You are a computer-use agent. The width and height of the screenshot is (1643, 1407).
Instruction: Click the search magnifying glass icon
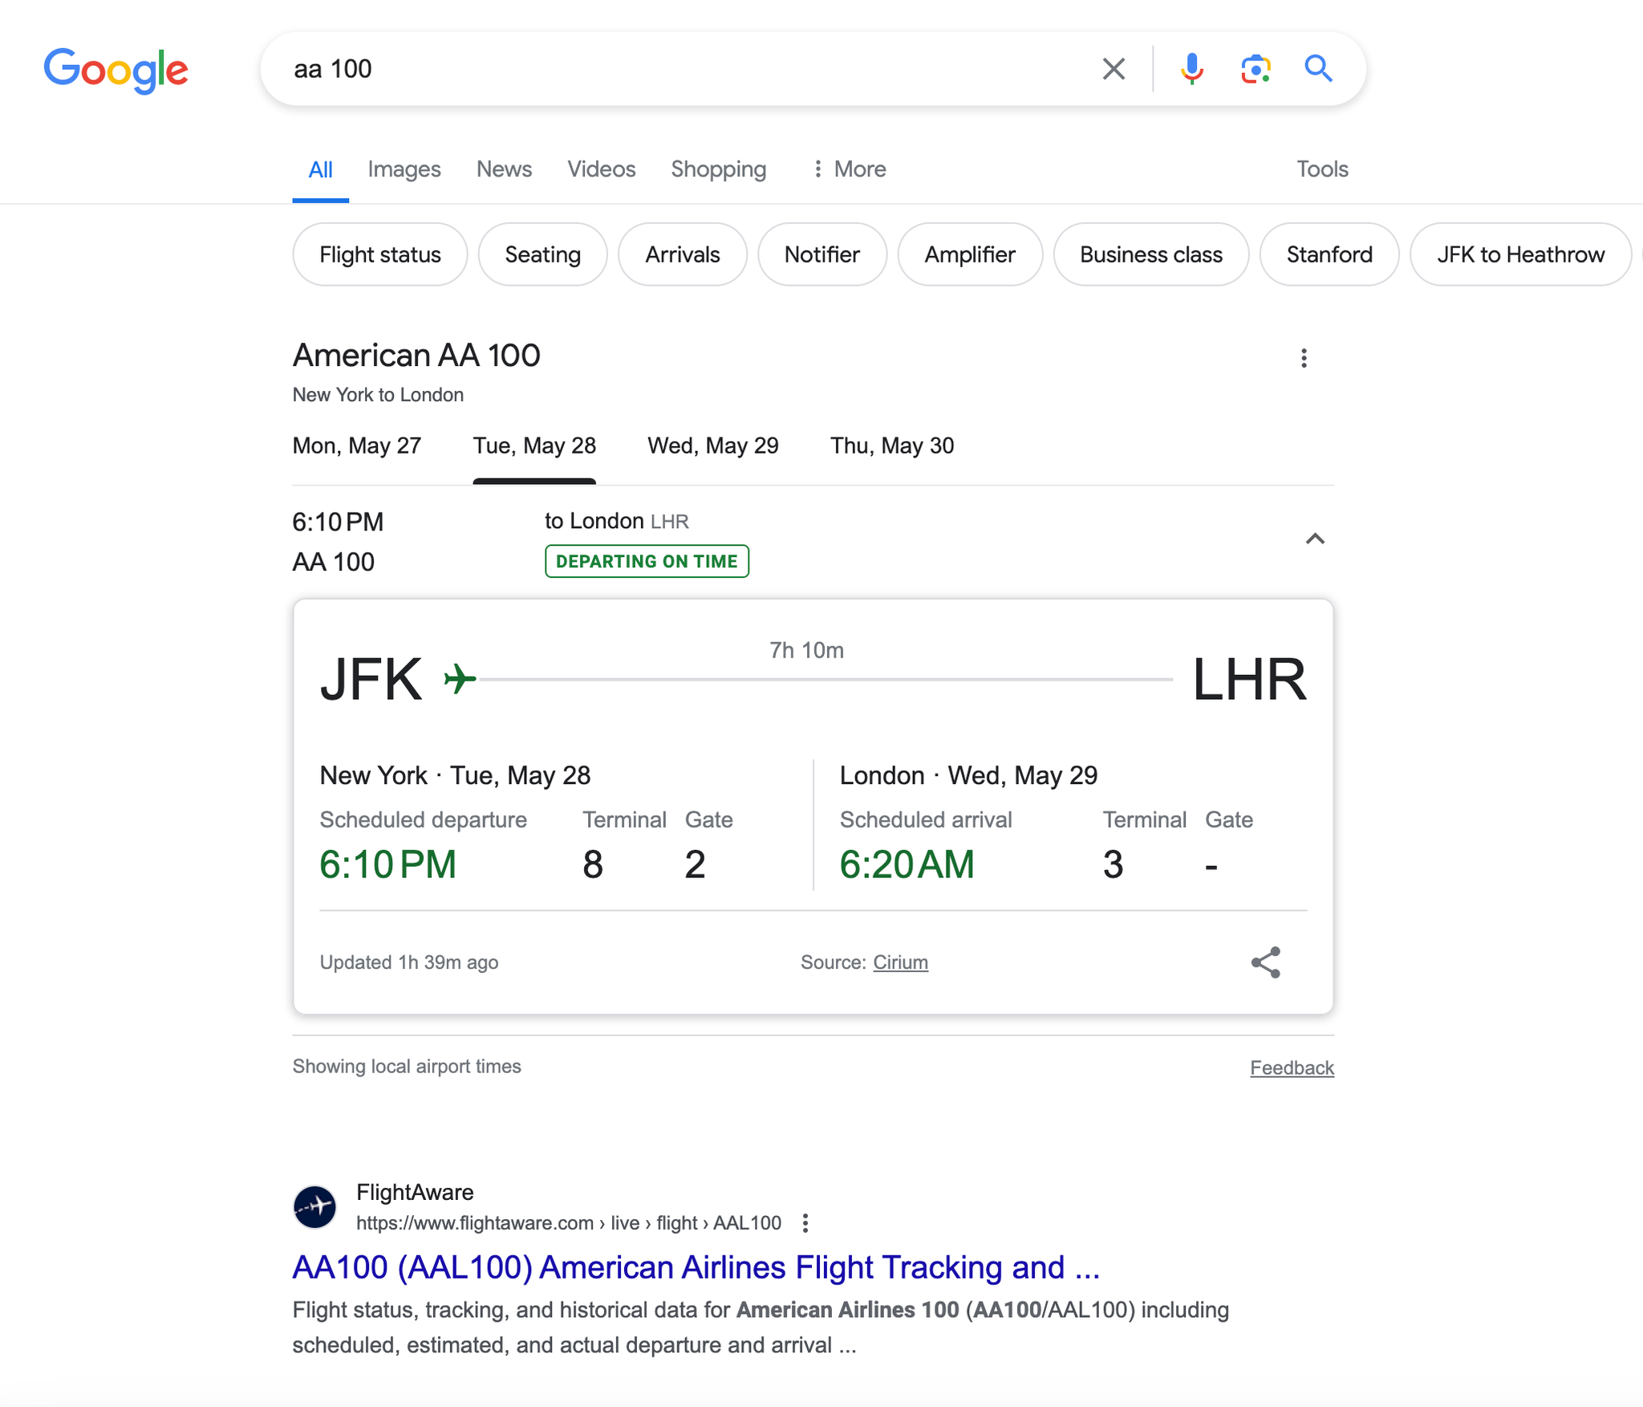(x=1318, y=69)
